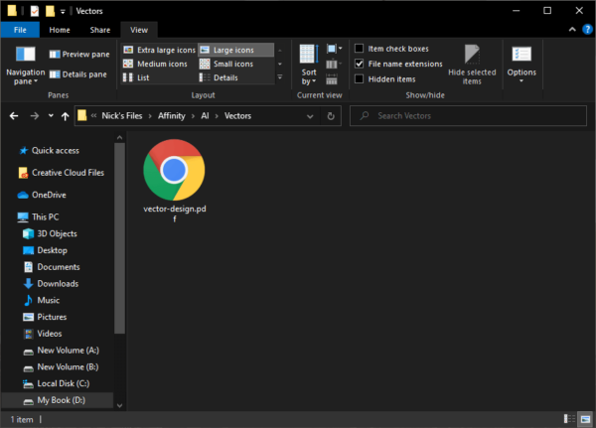Click the Up directory arrow

tap(66, 116)
